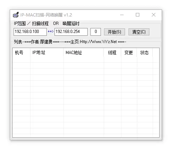This screenshot has height=151, width=169.
Task: Sort by the MAC地址 column header
Action: click(83, 53)
